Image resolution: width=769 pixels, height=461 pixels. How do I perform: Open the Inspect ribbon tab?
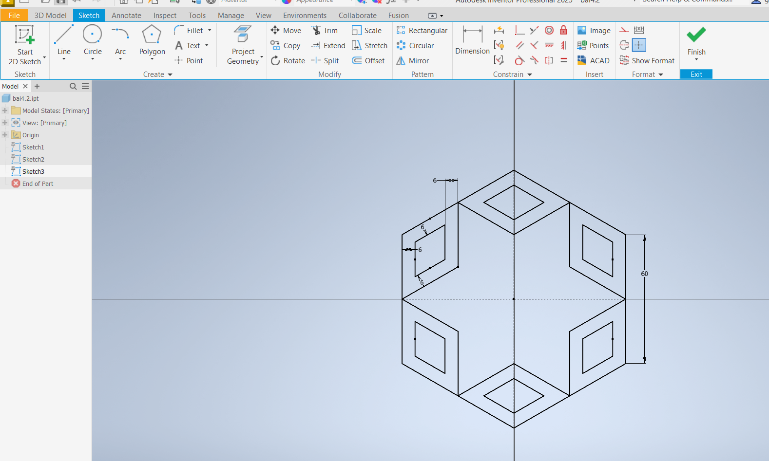pyautogui.click(x=165, y=16)
